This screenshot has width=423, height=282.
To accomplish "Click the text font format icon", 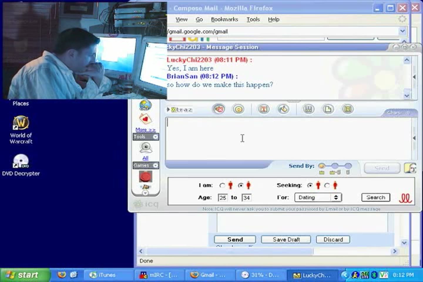I will pos(264,109).
